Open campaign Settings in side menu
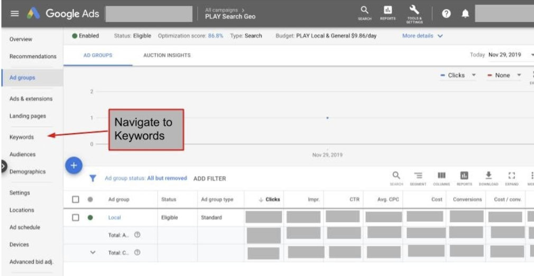534x276 pixels. pyautogui.click(x=20, y=193)
